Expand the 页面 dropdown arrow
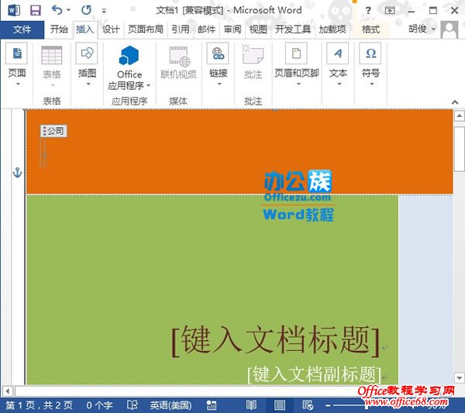Image resolution: width=465 pixels, height=413 pixels. [18, 84]
